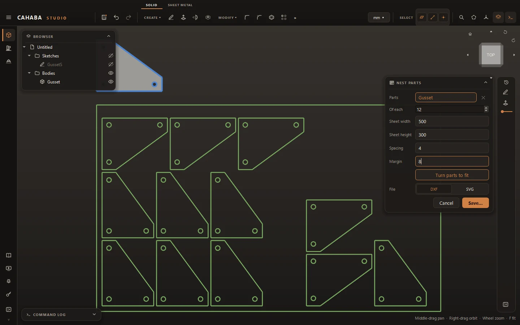Show more toolbar tools via overflow chevron

tap(295, 18)
